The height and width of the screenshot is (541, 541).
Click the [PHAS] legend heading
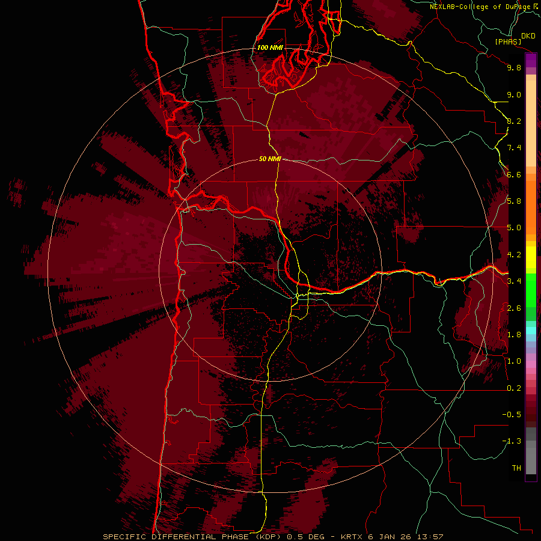508,42
